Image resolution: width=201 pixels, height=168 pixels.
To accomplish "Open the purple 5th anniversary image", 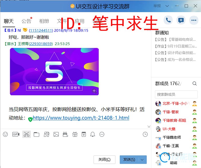I will pyautogui.click(x=54, y=72).
